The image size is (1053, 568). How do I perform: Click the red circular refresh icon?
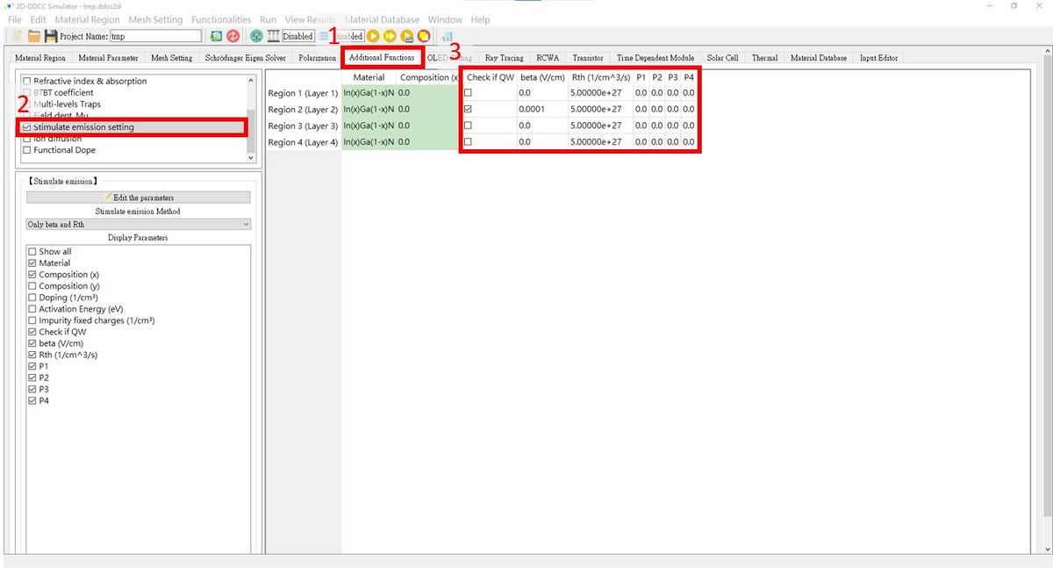[233, 36]
